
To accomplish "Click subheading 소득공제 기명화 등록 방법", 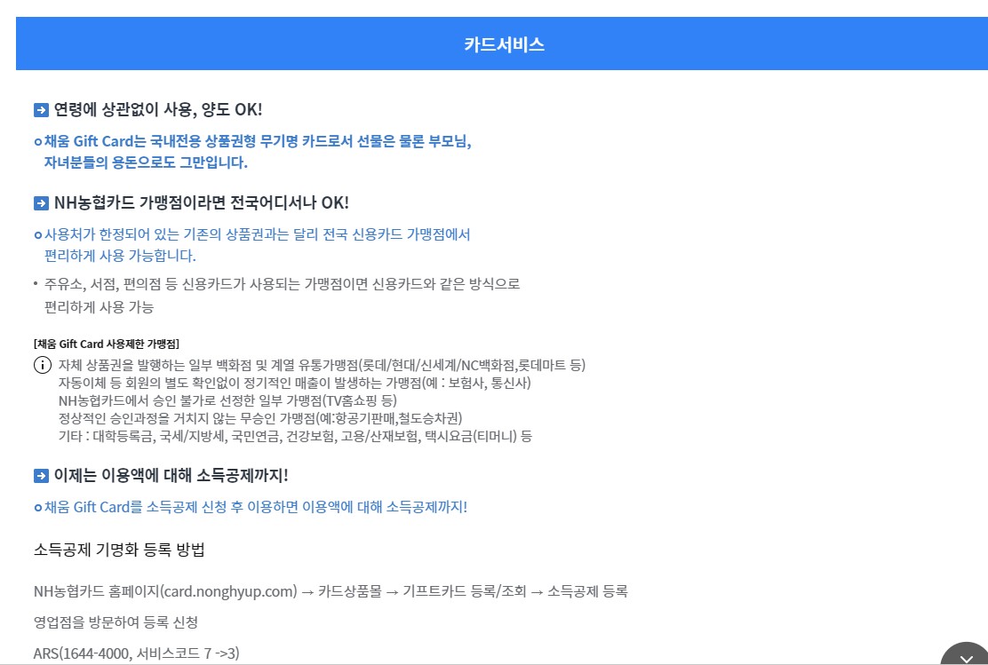I will (x=119, y=550).
